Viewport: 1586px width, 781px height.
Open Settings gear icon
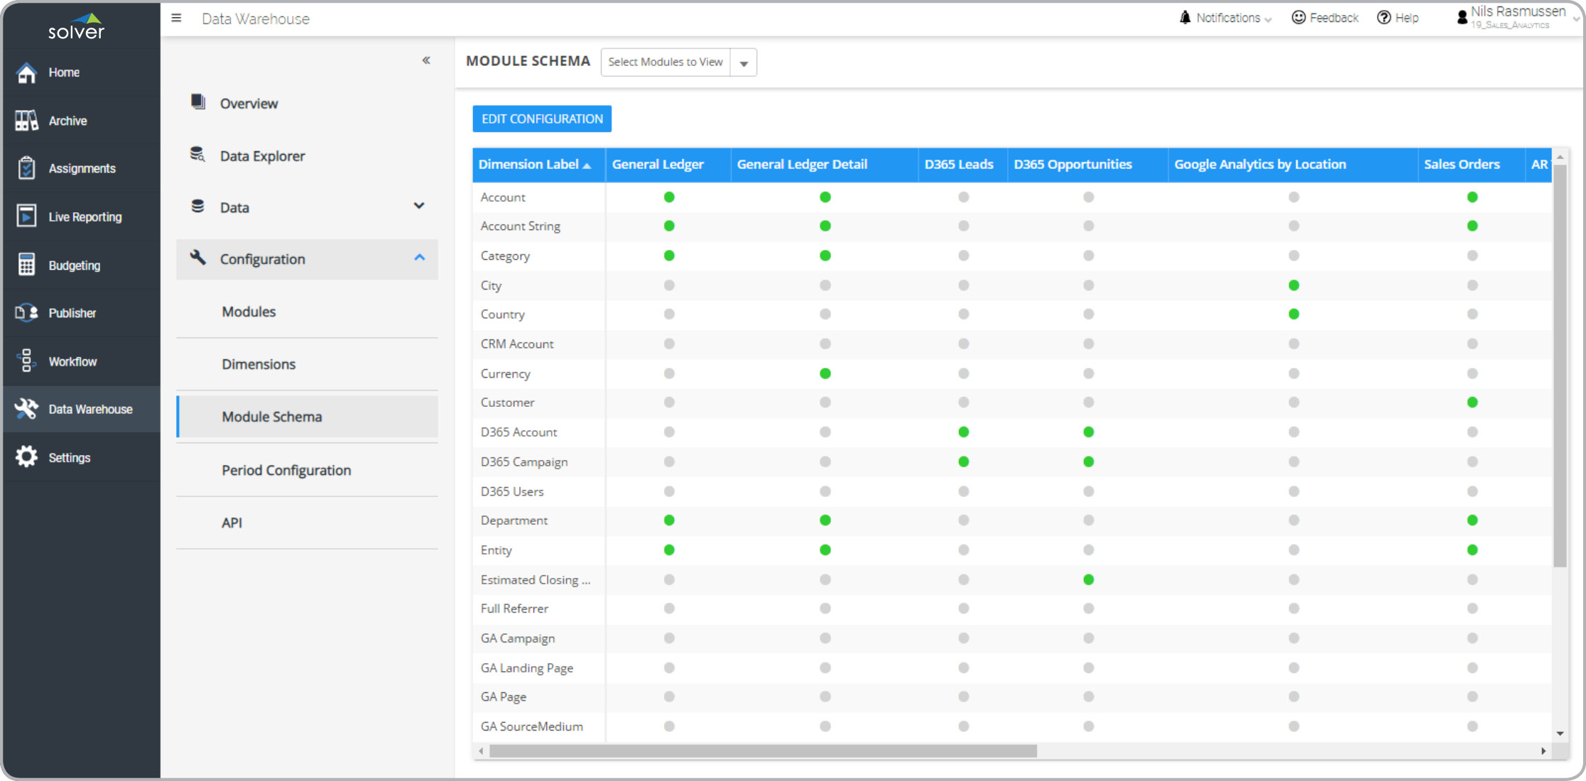click(x=26, y=457)
